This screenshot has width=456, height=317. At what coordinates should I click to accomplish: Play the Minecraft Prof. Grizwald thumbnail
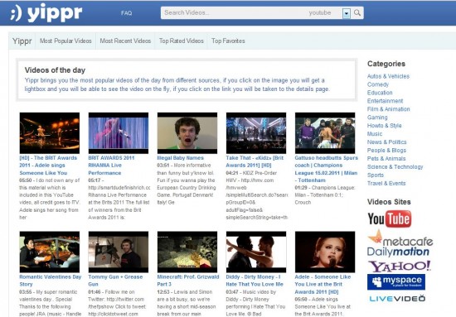(187, 252)
